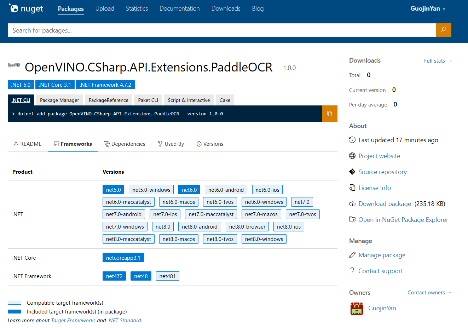Screen dimensions: 468x328
Task: Click the net6.0 included framework badge
Action: tap(189, 190)
